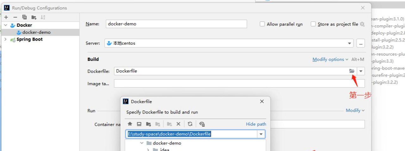Sort configurations alphabetically
Image resolution: width=405 pixels, height=151 pixels.
pos(43,17)
